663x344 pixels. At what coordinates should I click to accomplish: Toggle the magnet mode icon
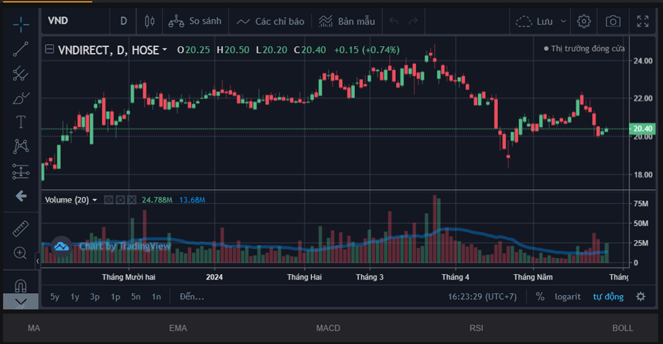pyautogui.click(x=20, y=286)
